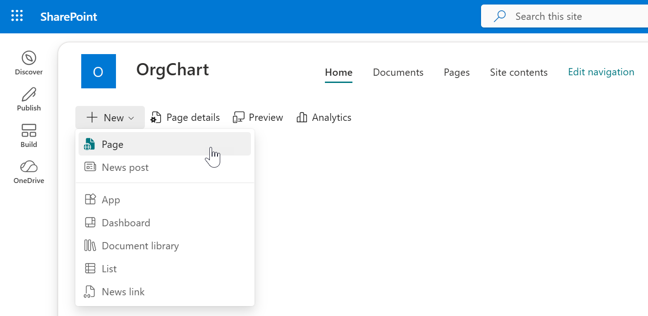Click the Edit navigation link
648x316 pixels.
coord(601,72)
